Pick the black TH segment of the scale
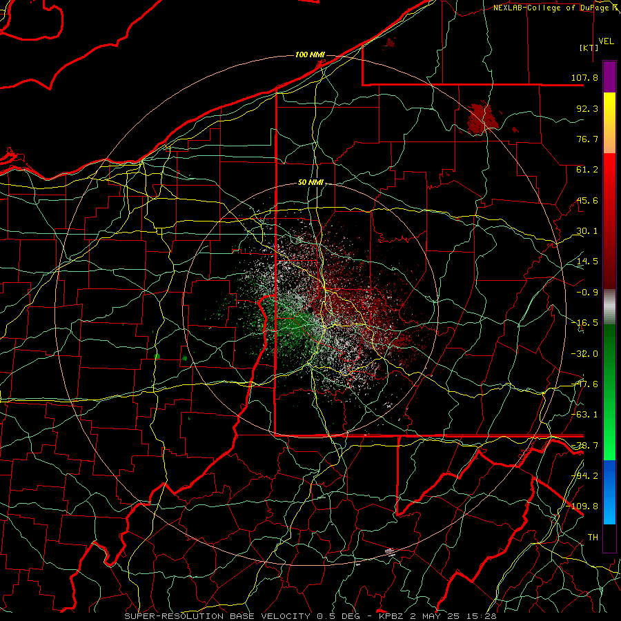Screen dimensions: 621x621 click(609, 538)
